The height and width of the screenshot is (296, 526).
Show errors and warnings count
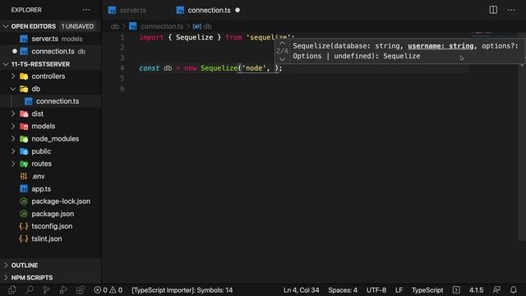(108, 290)
